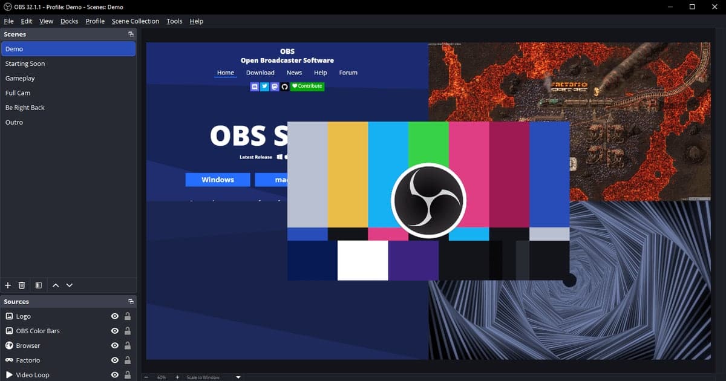The image size is (726, 381).
Task: Click the play icon of Video Loop source
Action: (x=9, y=375)
